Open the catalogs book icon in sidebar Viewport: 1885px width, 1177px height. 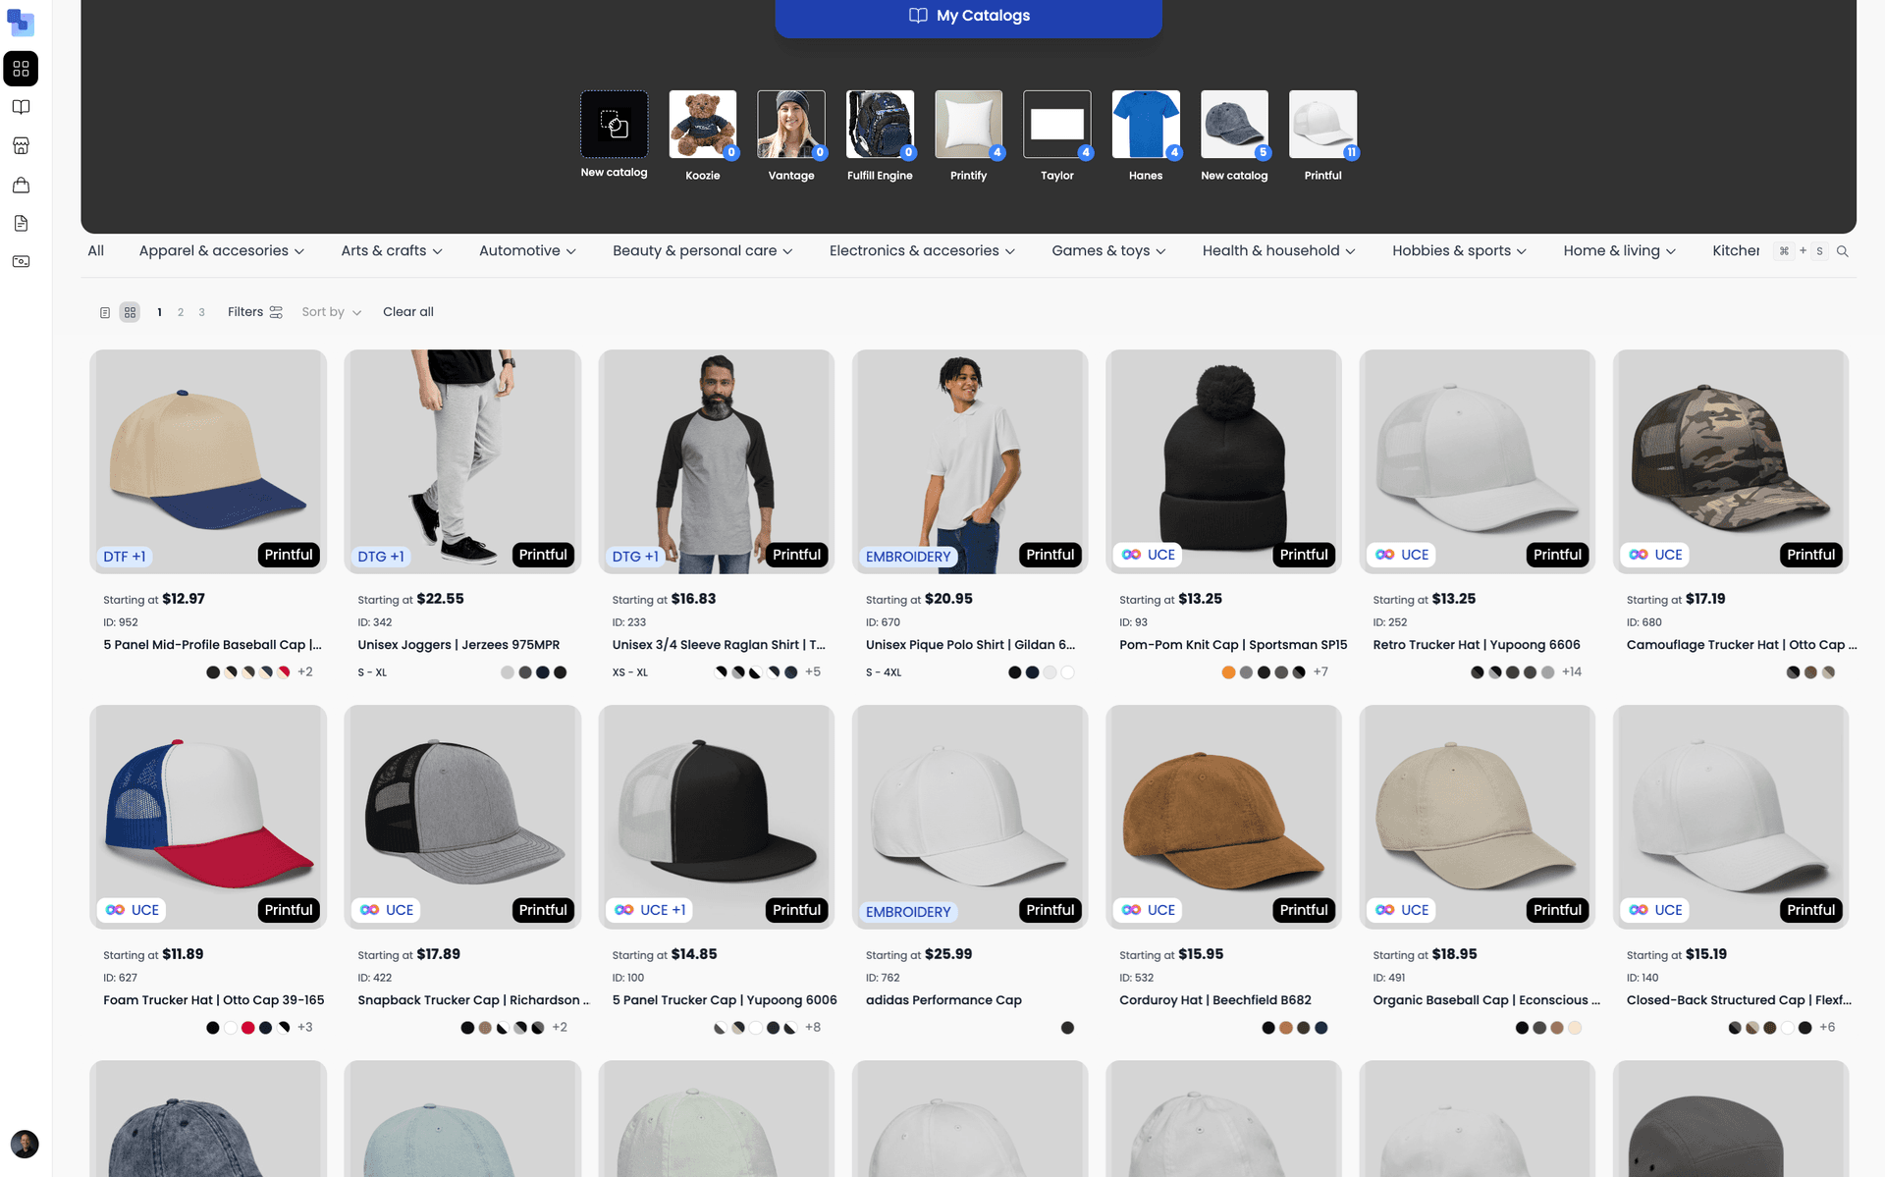click(21, 107)
